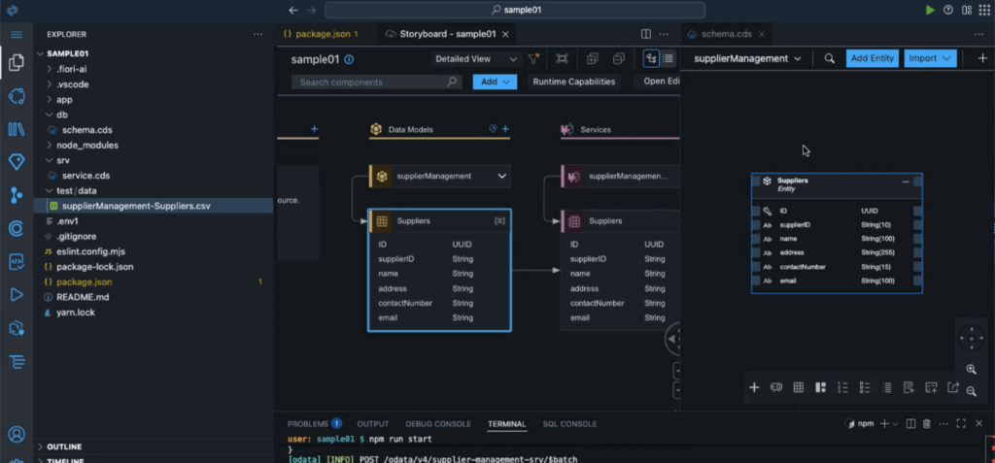Switch to the SQL CONSOLE panel tab
The height and width of the screenshot is (463, 995).
[x=569, y=424]
